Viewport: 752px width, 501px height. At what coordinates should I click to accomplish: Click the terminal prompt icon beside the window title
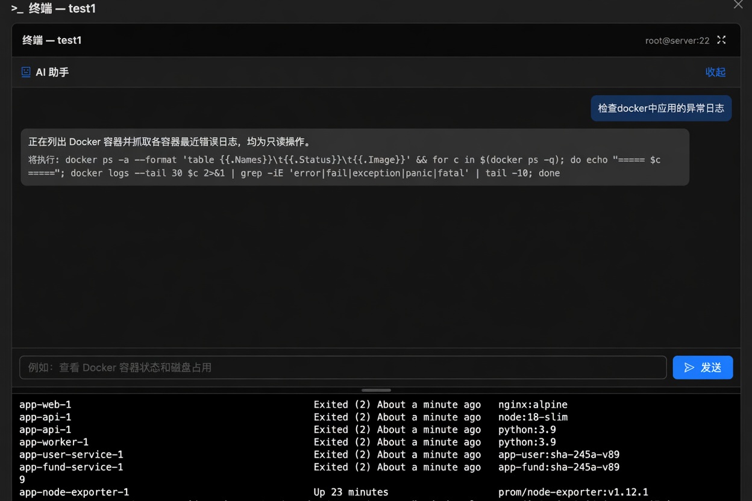pos(17,9)
